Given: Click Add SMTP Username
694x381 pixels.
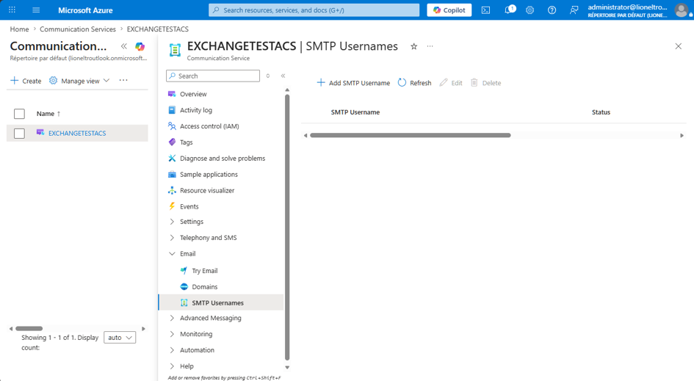Looking at the screenshot, I should pyautogui.click(x=353, y=83).
